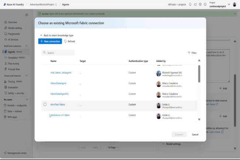Image resolution: width=240 pixels, height=160 pixels.
Task: Dismiss the success notification banner
Action: [x=235, y=14]
